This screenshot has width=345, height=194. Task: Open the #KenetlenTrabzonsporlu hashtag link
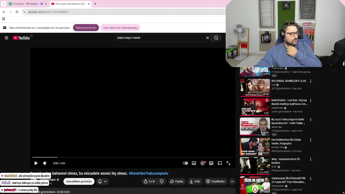149,173
